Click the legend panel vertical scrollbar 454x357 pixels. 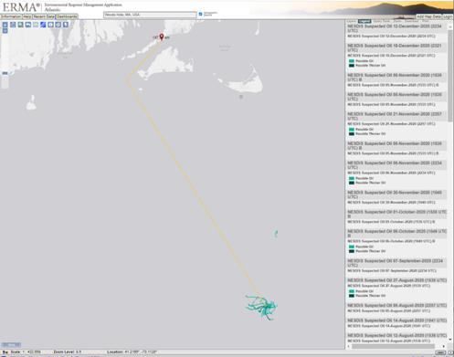(x=450, y=76)
